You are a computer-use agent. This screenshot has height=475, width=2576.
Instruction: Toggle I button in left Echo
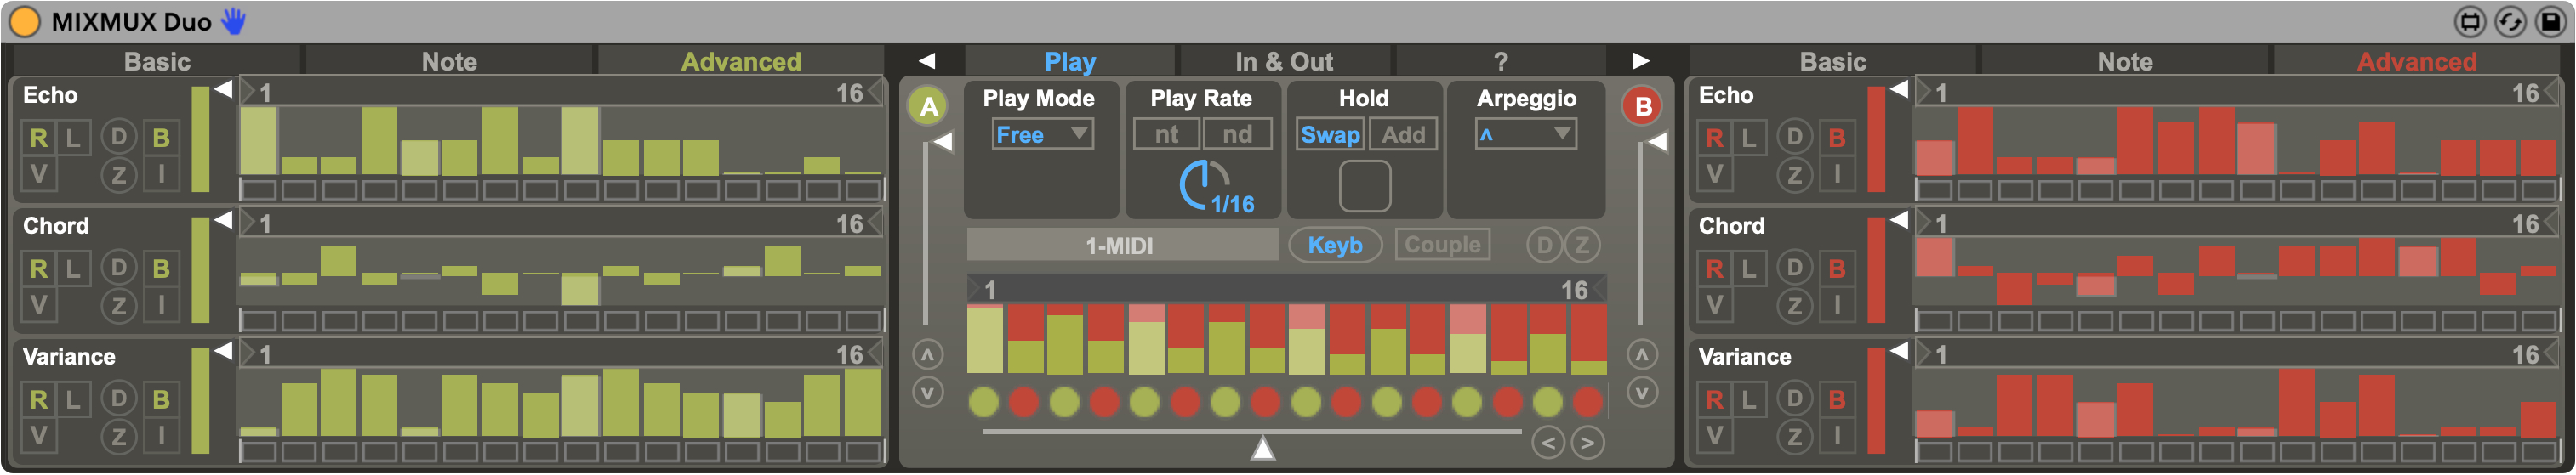tap(161, 173)
